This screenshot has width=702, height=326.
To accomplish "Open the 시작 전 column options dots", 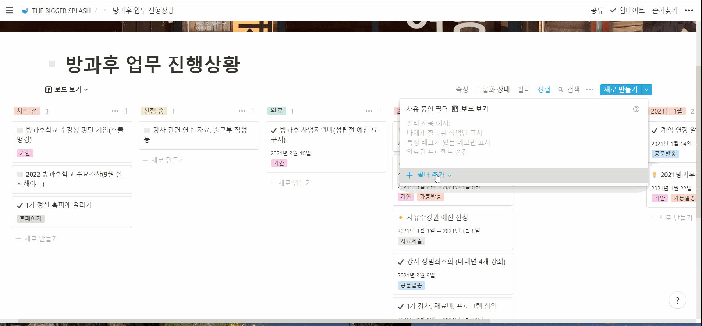I will pyautogui.click(x=115, y=111).
